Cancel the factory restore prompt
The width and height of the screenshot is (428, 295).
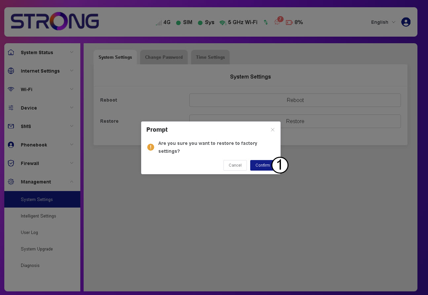(235, 165)
